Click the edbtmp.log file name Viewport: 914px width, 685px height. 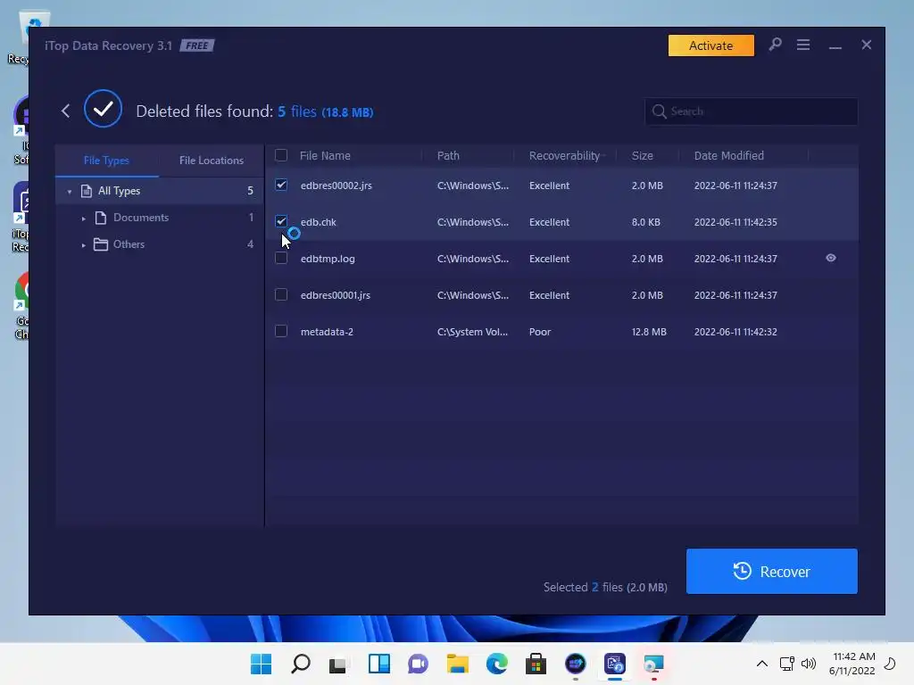tap(328, 259)
